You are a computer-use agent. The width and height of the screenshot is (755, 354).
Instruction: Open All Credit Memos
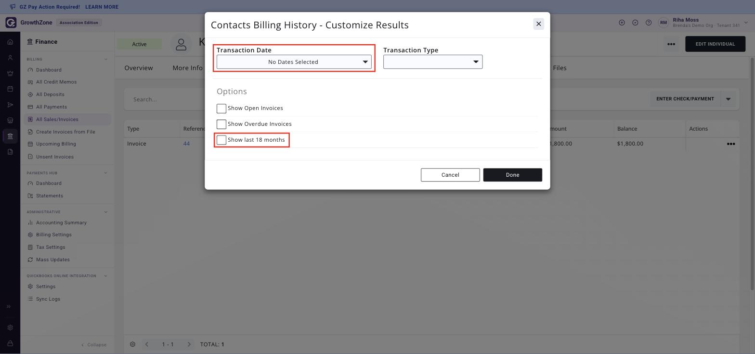pos(56,82)
